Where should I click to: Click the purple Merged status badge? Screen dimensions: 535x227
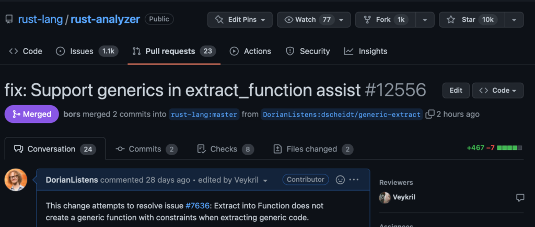point(32,114)
